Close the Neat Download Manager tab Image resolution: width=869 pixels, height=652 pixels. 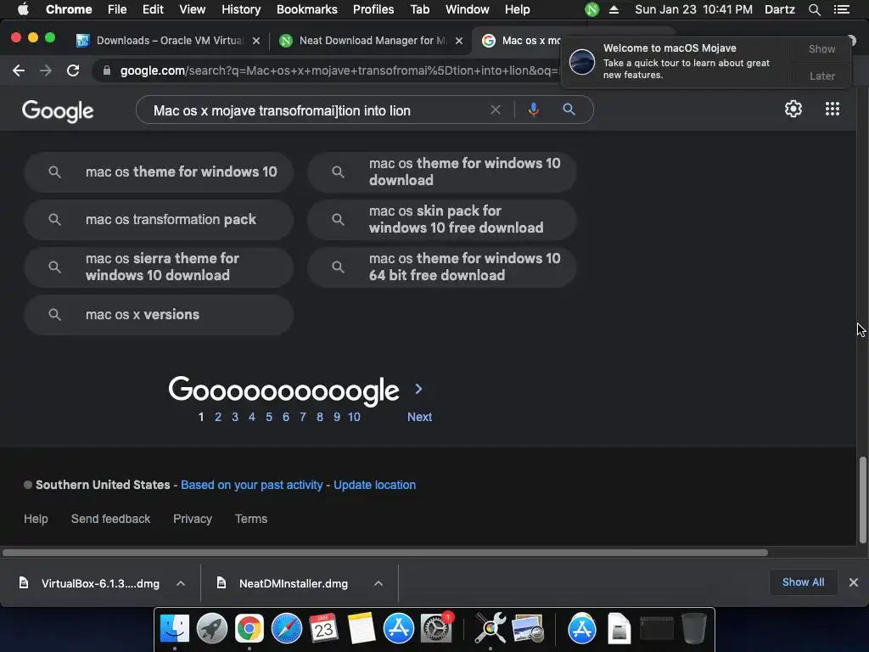point(459,41)
